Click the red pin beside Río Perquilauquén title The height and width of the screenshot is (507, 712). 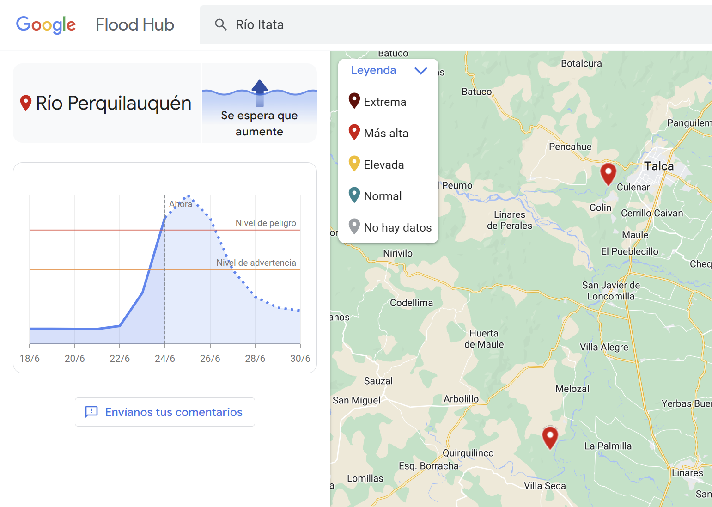(26, 103)
